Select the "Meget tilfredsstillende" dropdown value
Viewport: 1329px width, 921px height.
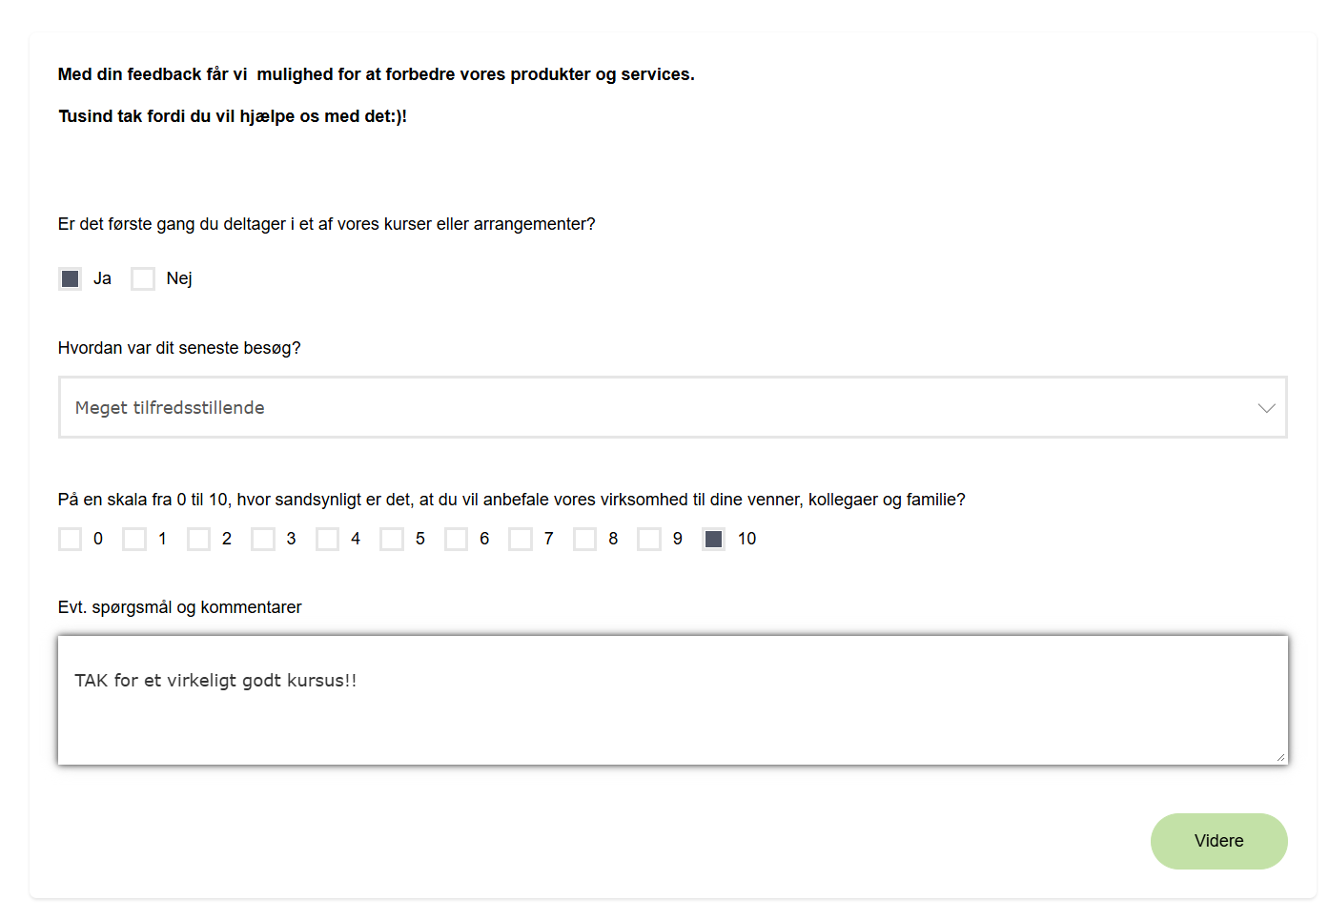[x=170, y=407]
